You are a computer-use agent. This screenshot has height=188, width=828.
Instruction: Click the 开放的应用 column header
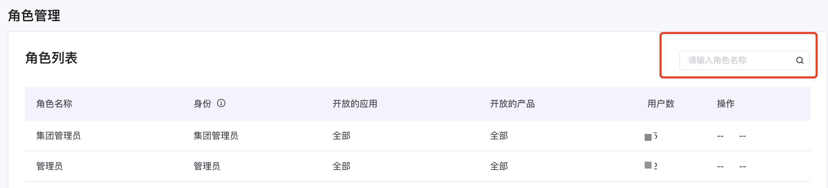[355, 104]
